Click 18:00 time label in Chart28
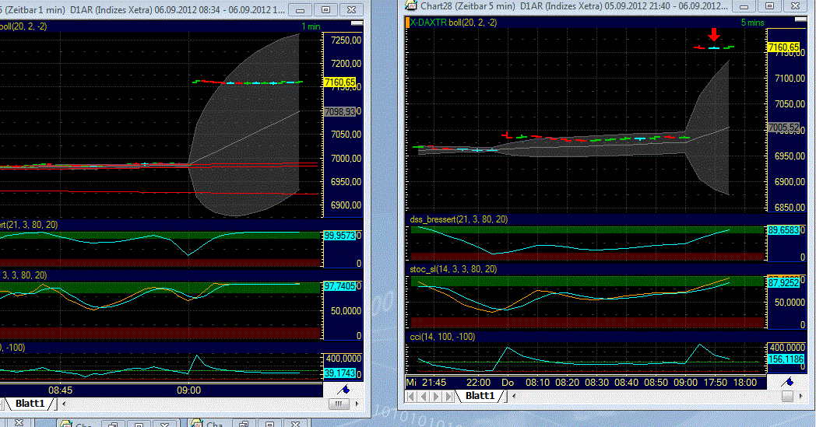The image size is (816, 427). [744, 382]
